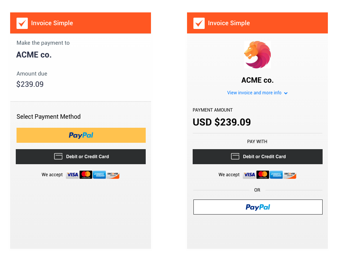Screen dimensions: 338x263
Task: Click the American Express icon in right panel
Action: tap(276, 175)
